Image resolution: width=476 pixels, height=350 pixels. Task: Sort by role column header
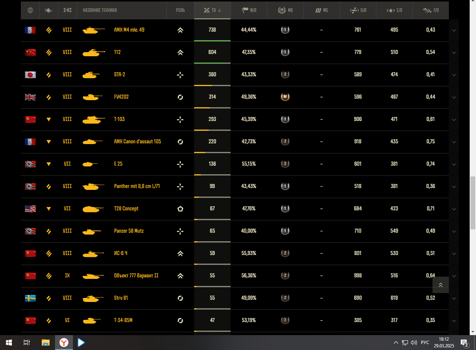(x=180, y=10)
